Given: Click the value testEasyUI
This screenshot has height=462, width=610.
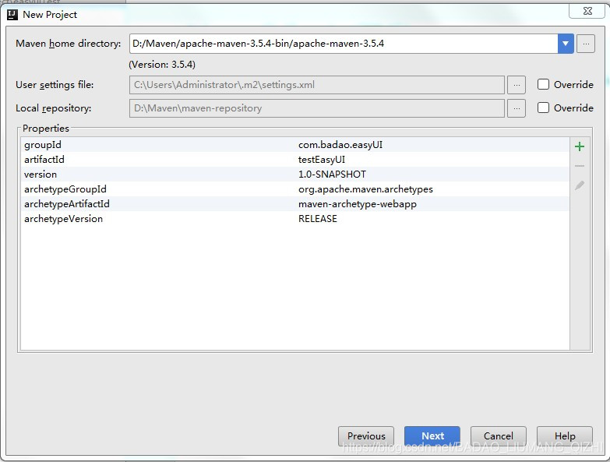Looking at the screenshot, I should coord(322,160).
